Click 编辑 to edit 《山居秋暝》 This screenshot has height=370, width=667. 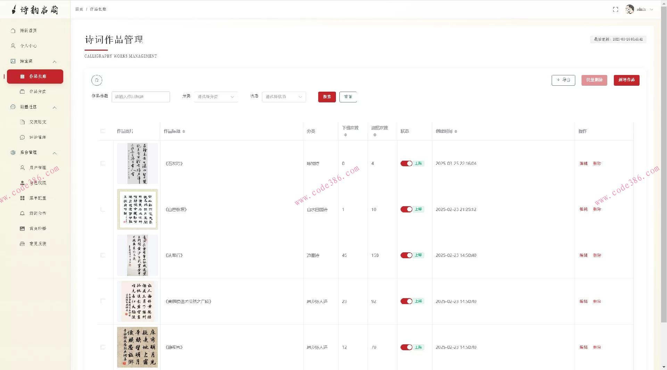coord(584,209)
